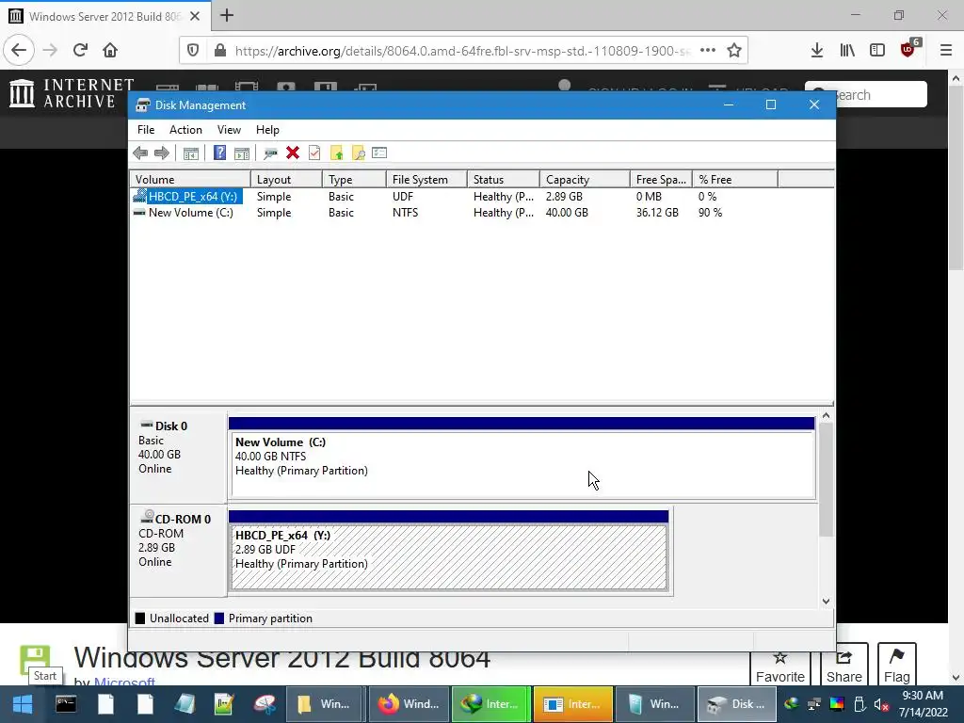964x723 pixels.
Task: Open a new Firefox tab with plus
Action: pos(227,15)
